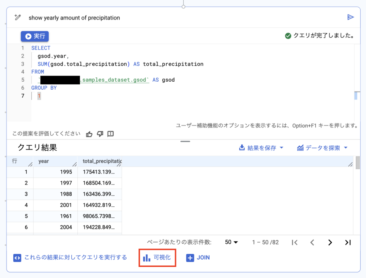Jump to the first results page icon
Screen dimensions: 366x278
point(295,242)
